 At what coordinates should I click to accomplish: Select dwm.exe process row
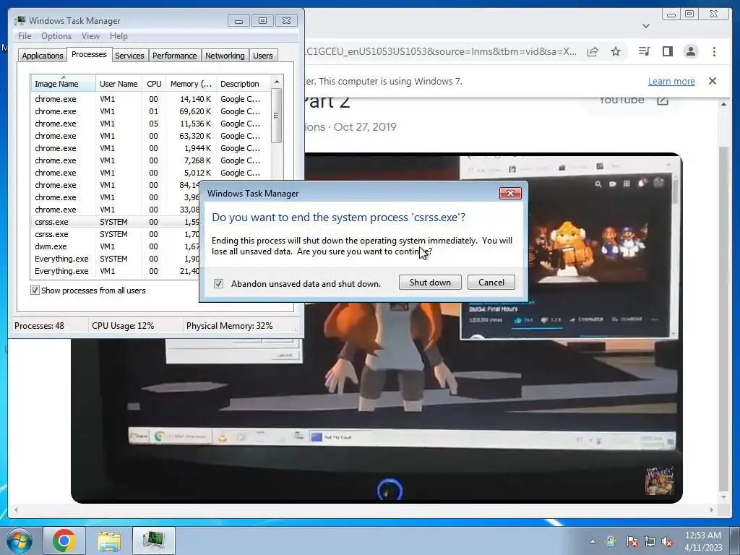[x=115, y=246]
